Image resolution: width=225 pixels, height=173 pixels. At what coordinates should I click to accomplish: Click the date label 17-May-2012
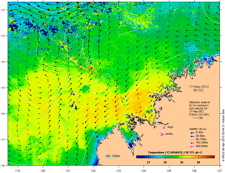(199, 87)
